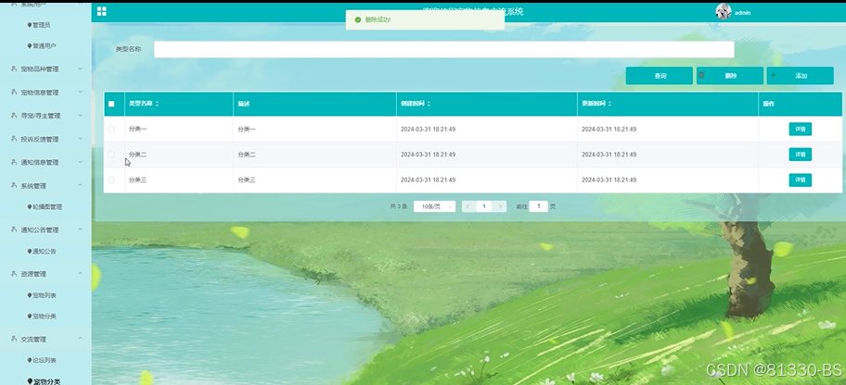846x385 pixels.
Task: Open the 普通用户 menu item
Action: 44,46
